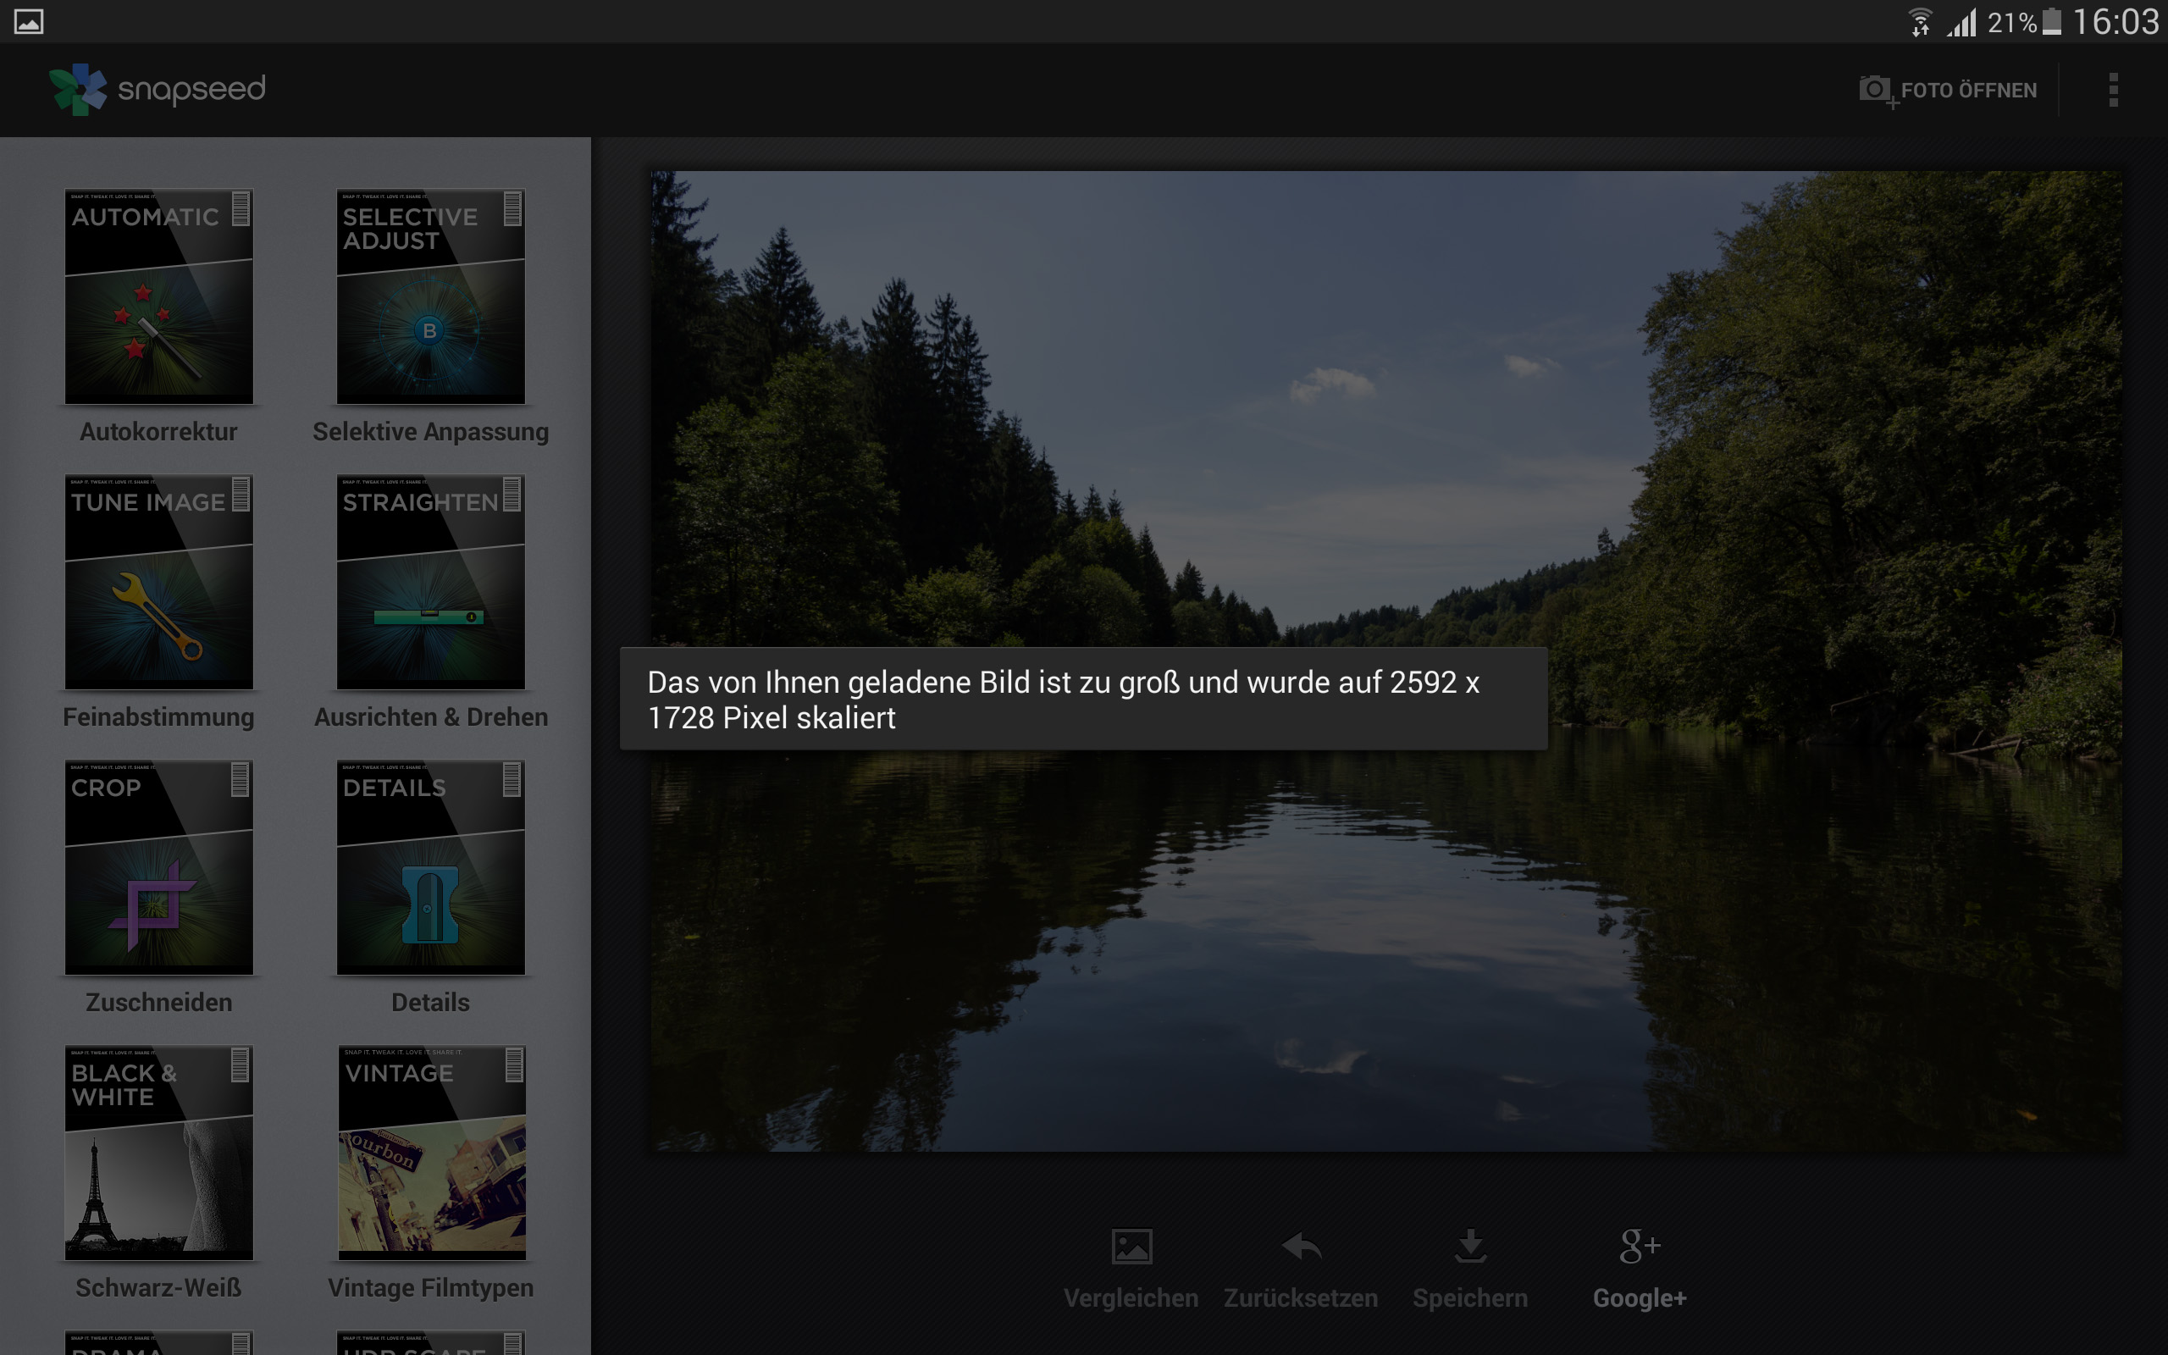Tap the Speichern download icon
This screenshot has width=2168, height=1355.
1470,1247
